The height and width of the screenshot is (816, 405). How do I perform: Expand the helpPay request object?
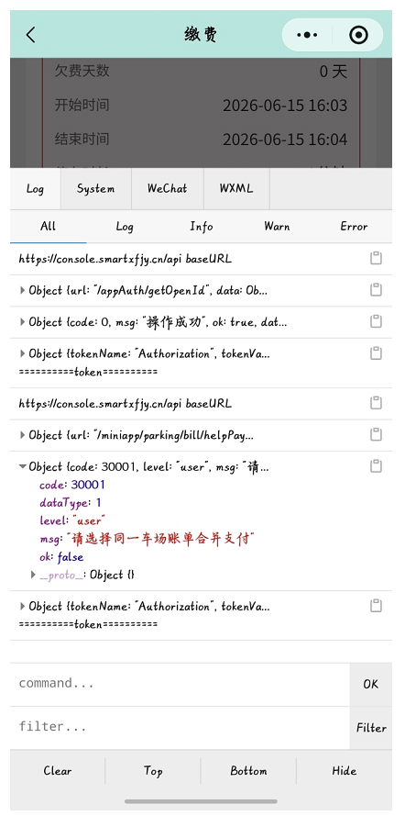pos(22,435)
